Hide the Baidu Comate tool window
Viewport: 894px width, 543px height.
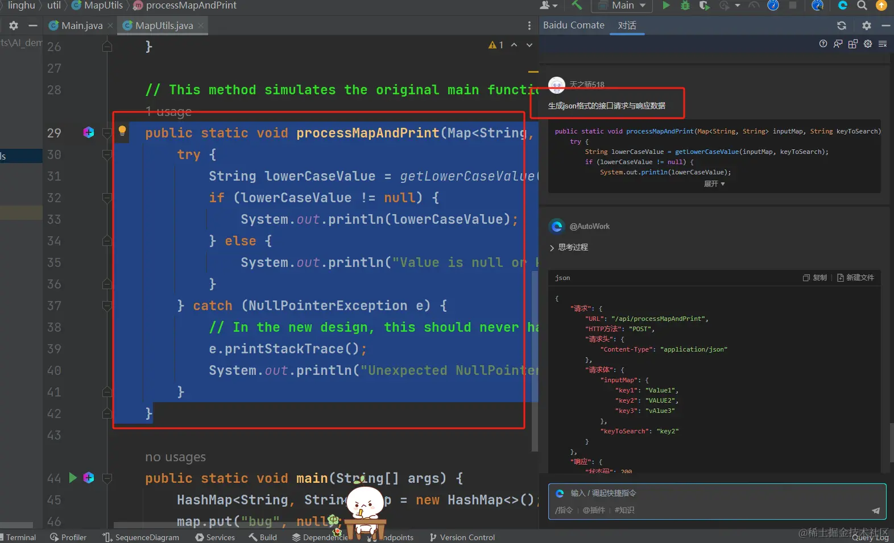[x=885, y=26]
